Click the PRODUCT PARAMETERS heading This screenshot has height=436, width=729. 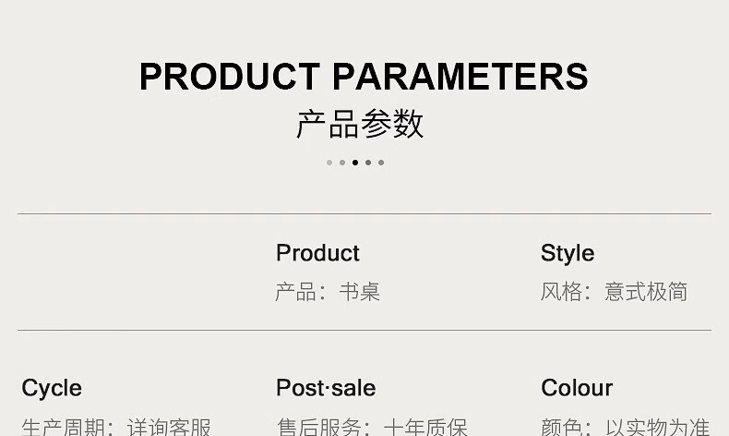(x=364, y=77)
